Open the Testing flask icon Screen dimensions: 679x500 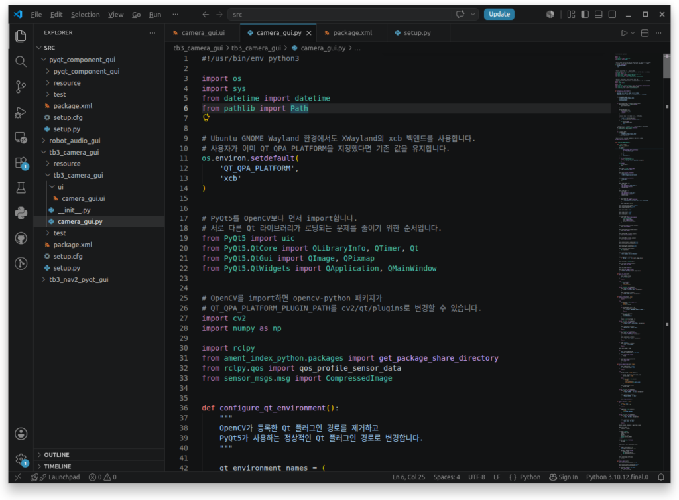point(21,188)
